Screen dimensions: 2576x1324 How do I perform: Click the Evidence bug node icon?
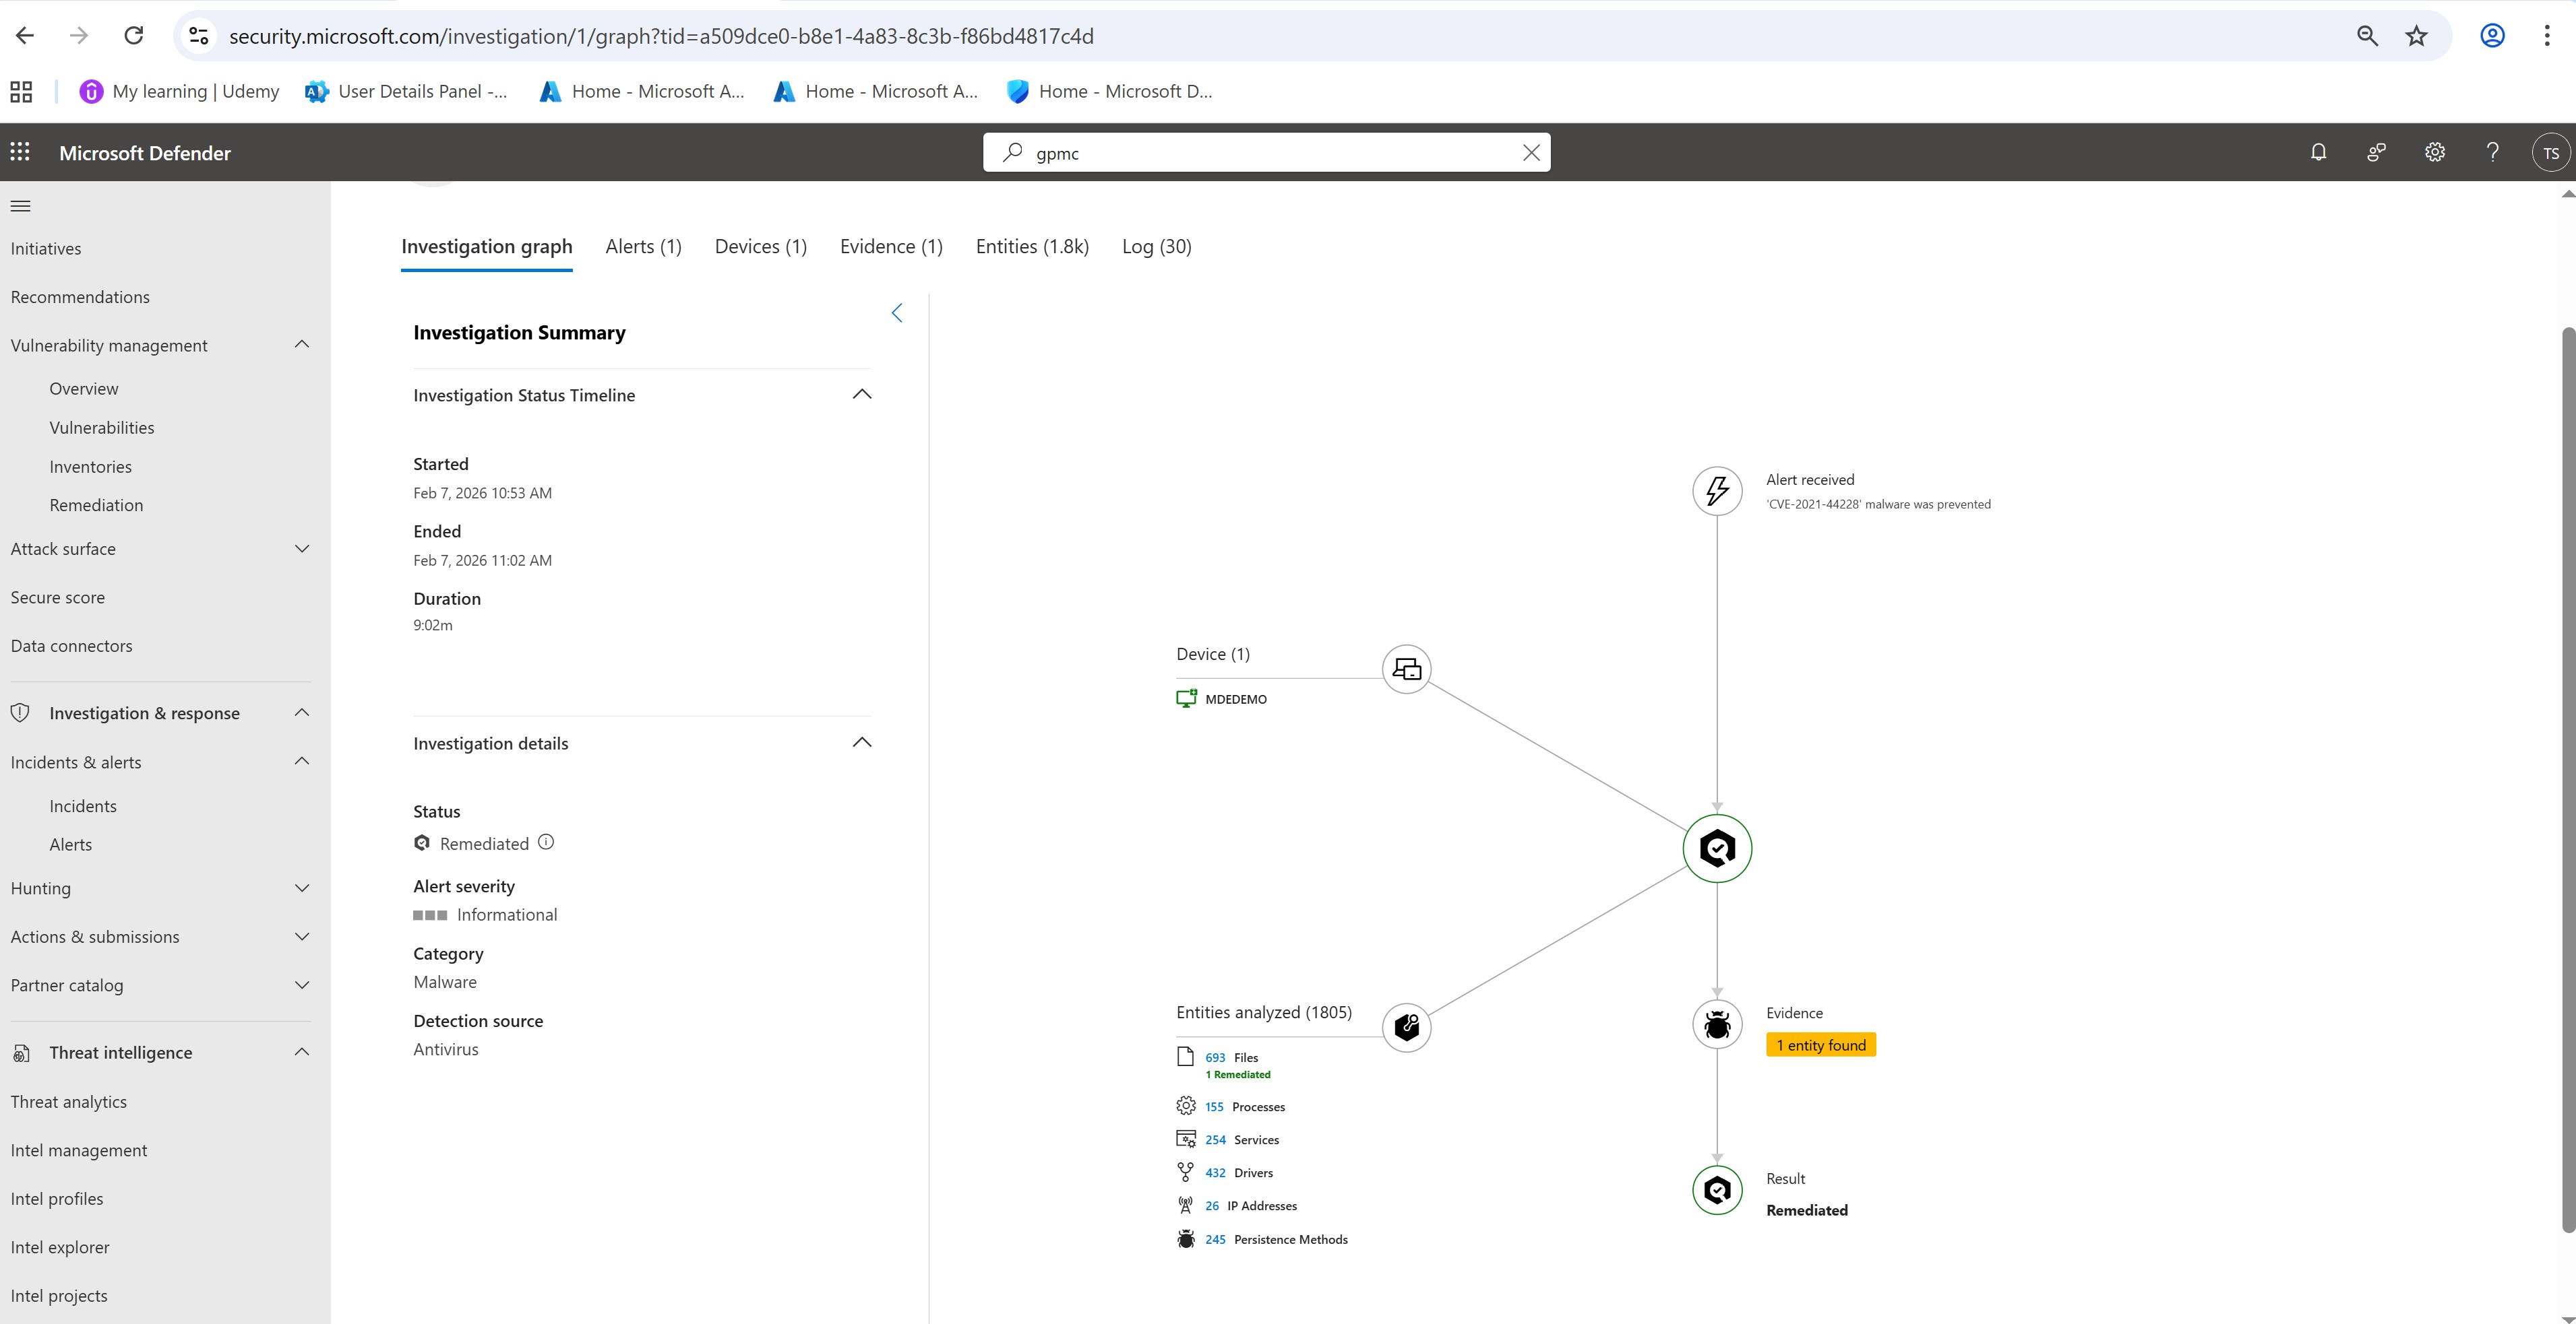(x=1716, y=1024)
